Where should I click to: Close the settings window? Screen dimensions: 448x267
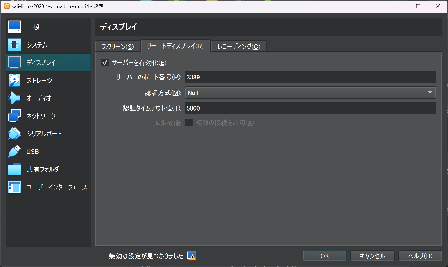point(438,6)
